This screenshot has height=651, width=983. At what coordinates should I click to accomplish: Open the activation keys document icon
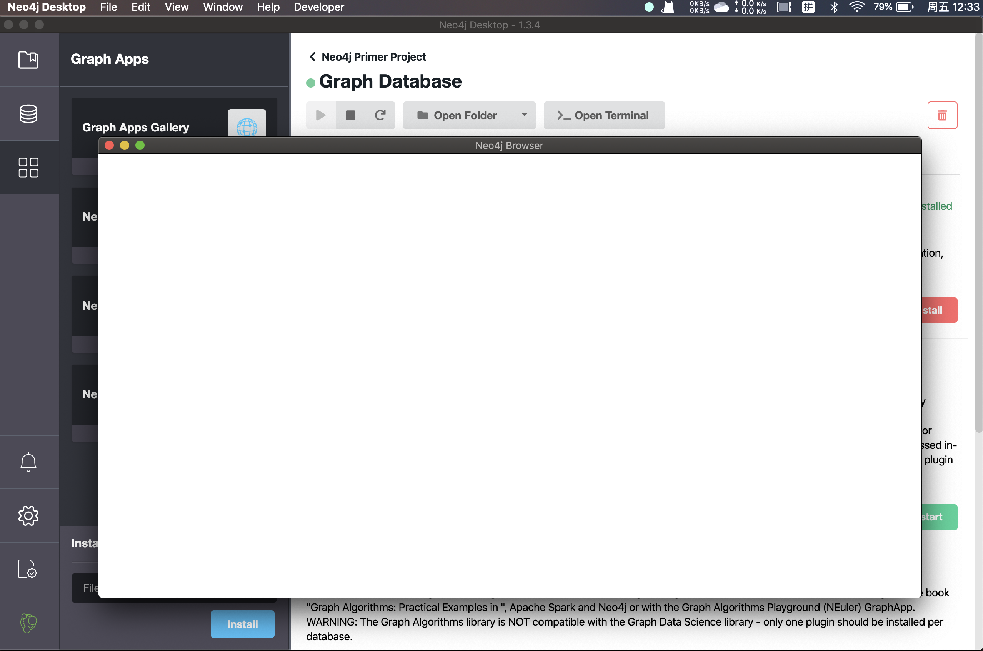click(x=27, y=569)
